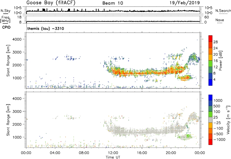This screenshot has width=231, height=159.
Task: Click the '-500' label on the velocity color bar
Action: click(218, 134)
